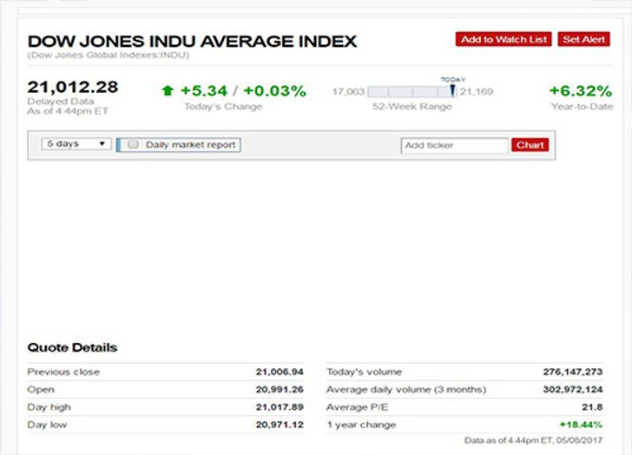Click the 1 year change label

[361, 425]
